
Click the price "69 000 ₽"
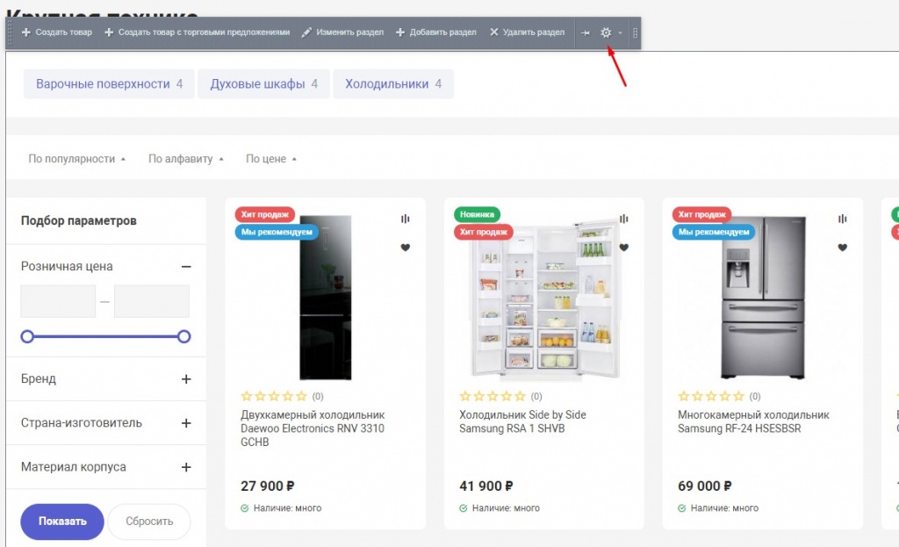point(705,486)
